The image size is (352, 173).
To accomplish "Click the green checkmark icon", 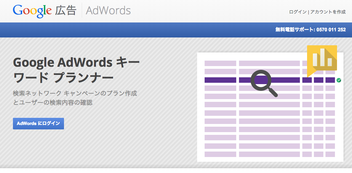I will point(339,80).
